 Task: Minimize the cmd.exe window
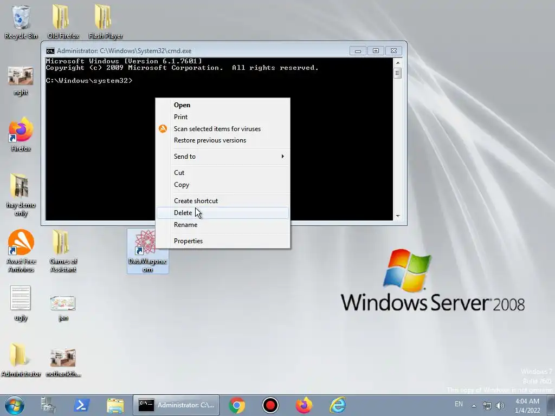click(358, 51)
